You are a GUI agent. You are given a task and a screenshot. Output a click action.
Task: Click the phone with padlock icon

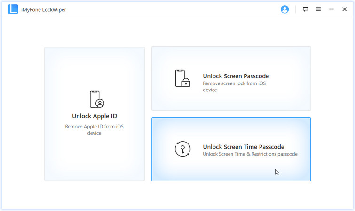(182, 78)
